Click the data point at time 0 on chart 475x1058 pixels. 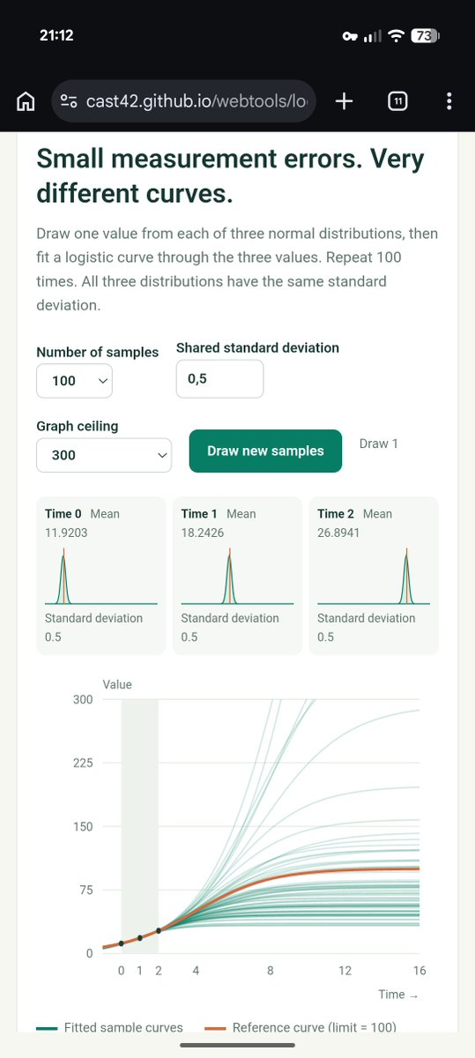[122, 943]
